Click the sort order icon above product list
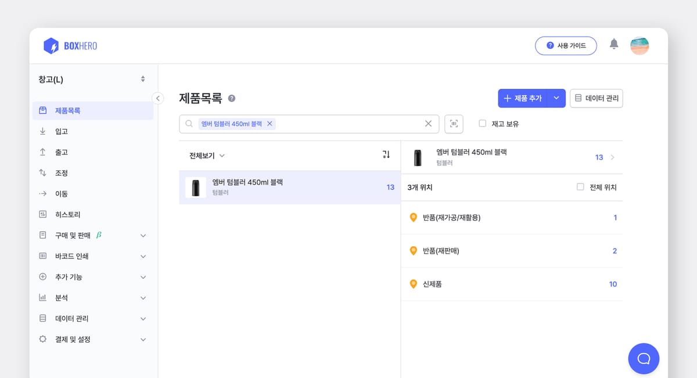Viewport: 697px width, 378px height. tap(386, 153)
